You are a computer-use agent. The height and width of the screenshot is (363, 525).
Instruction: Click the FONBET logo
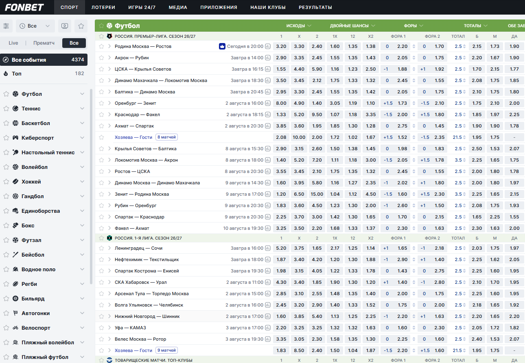point(24,7)
